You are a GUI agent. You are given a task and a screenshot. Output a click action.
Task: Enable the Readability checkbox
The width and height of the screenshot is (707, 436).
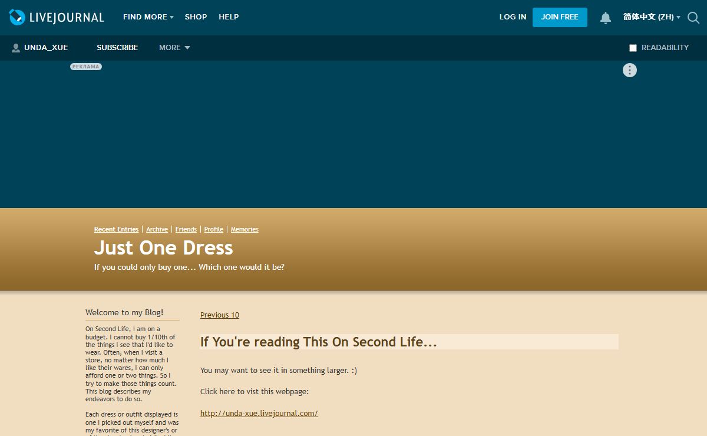(x=633, y=48)
